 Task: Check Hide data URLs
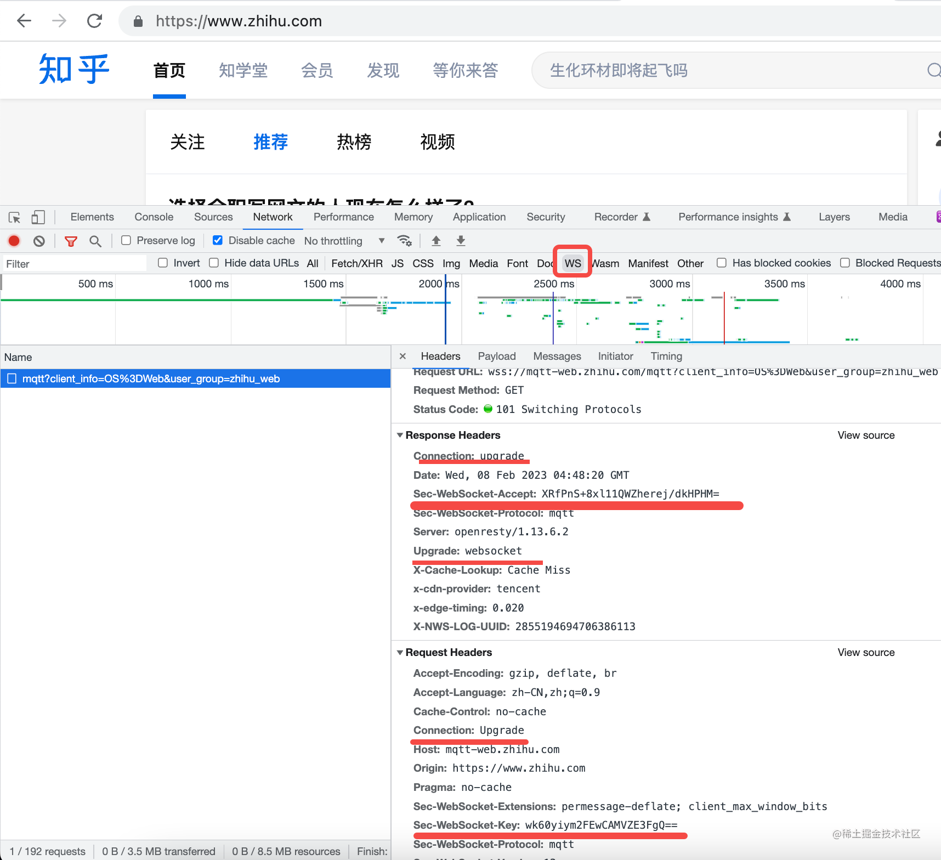pos(214,263)
